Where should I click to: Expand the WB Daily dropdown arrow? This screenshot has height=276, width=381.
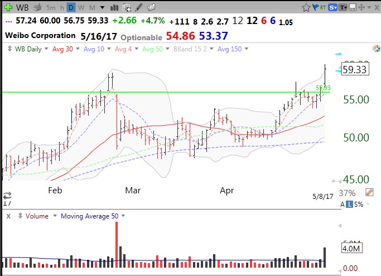pyautogui.click(x=46, y=49)
